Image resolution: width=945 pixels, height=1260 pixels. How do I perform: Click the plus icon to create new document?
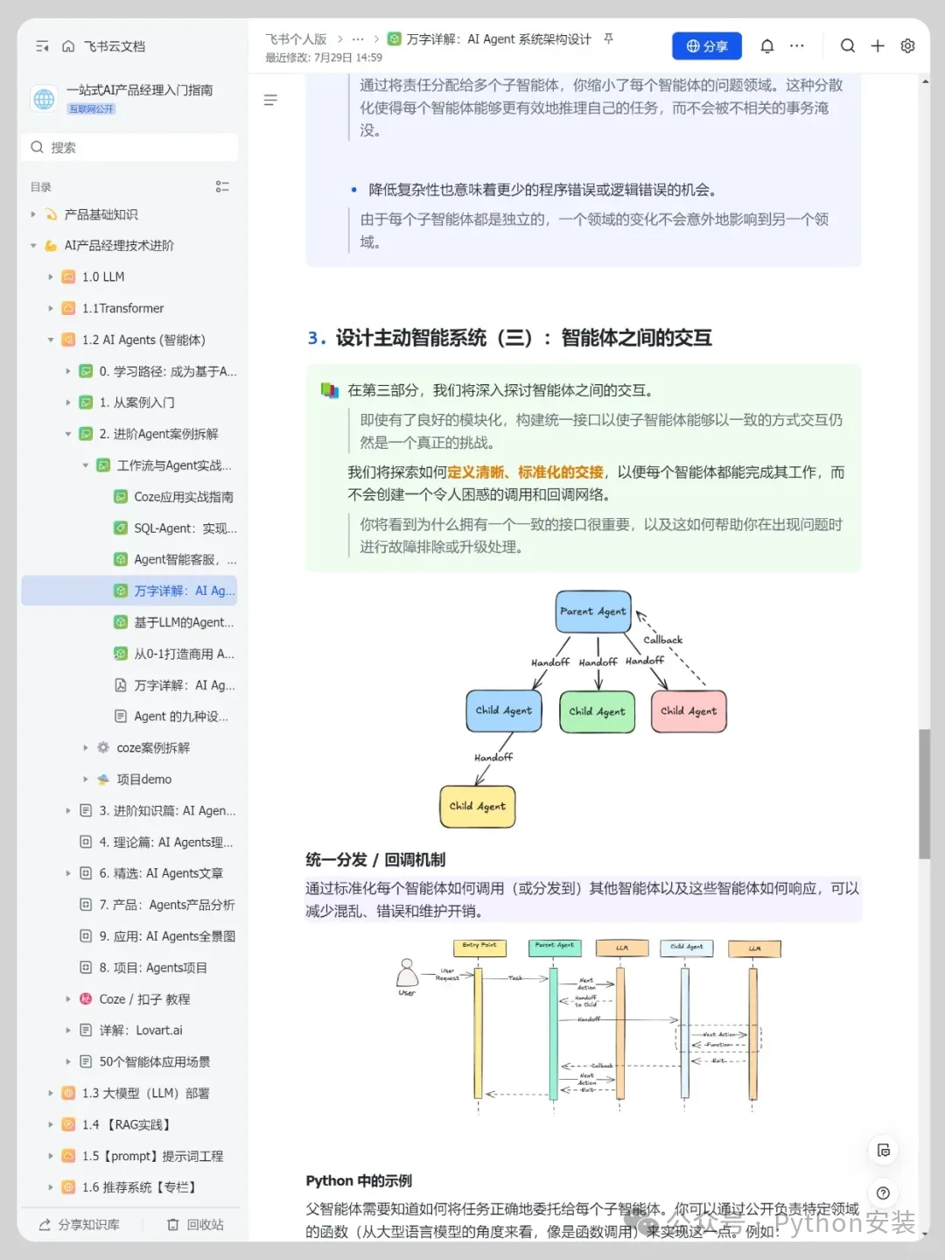coord(878,45)
